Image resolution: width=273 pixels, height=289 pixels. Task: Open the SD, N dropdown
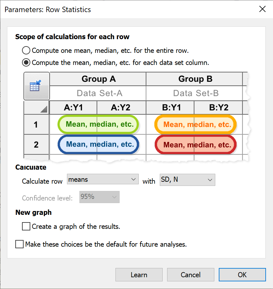click(x=187, y=180)
